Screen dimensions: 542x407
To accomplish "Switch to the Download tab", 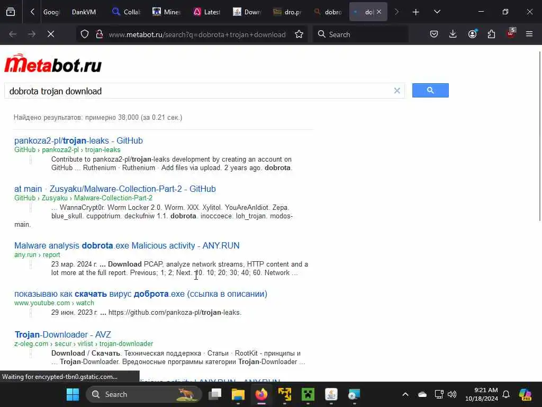I will [x=247, y=12].
